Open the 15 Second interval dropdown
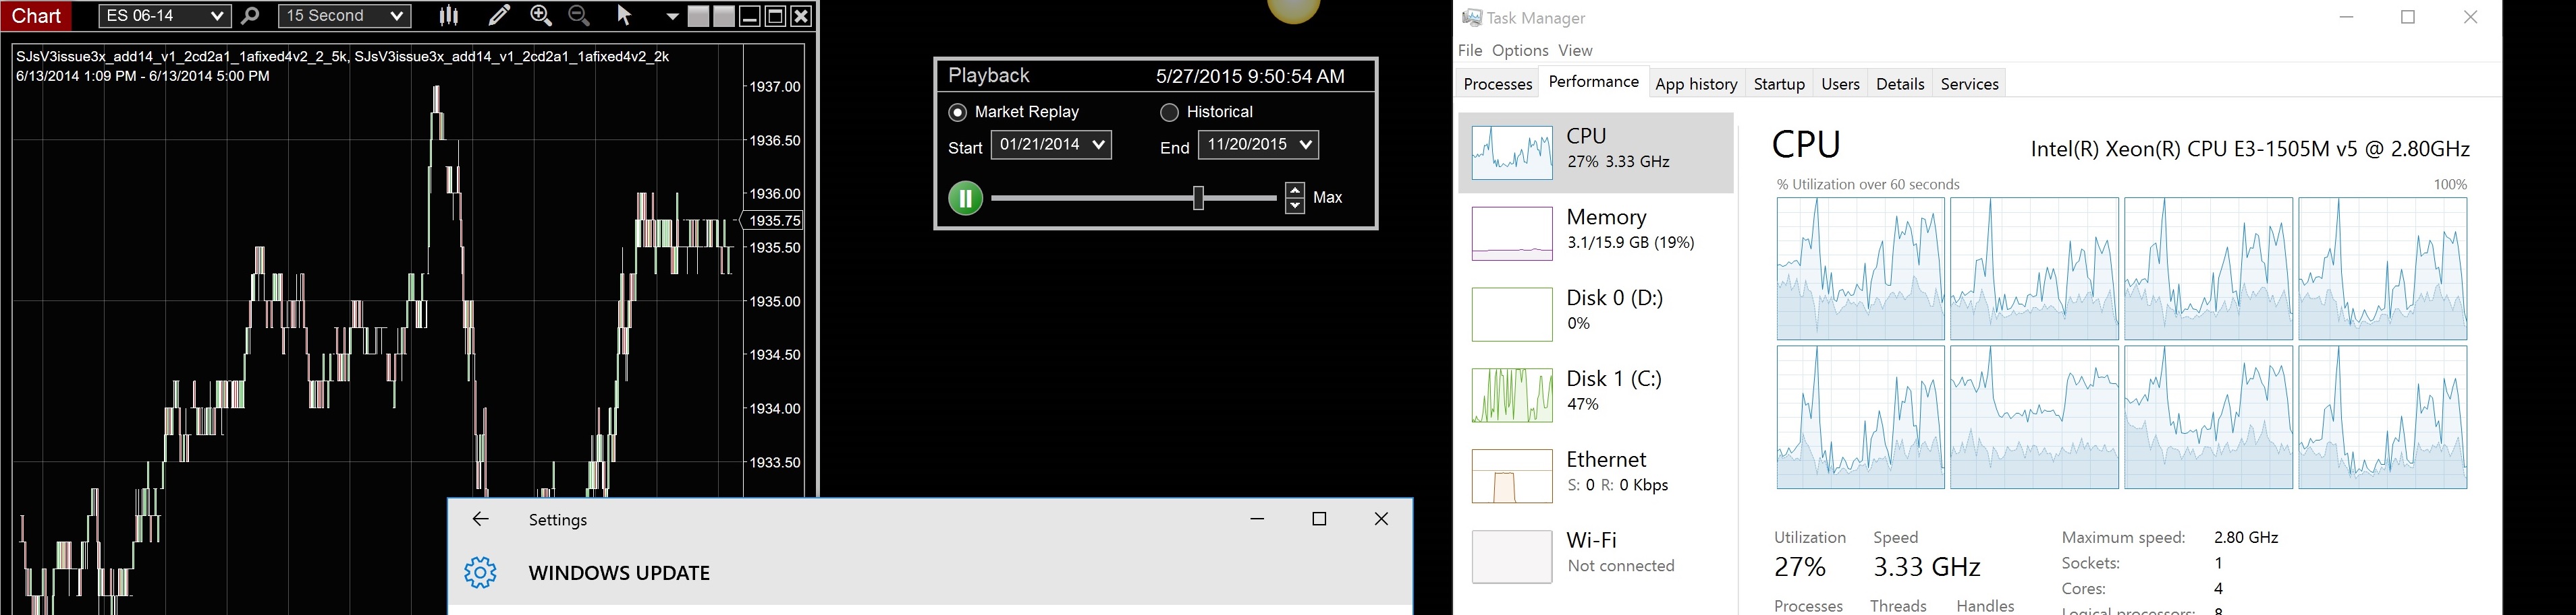Image resolution: width=2576 pixels, height=615 pixels. tap(344, 16)
